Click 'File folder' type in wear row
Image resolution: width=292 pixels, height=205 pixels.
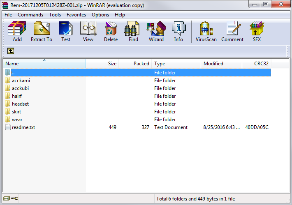point(165,120)
